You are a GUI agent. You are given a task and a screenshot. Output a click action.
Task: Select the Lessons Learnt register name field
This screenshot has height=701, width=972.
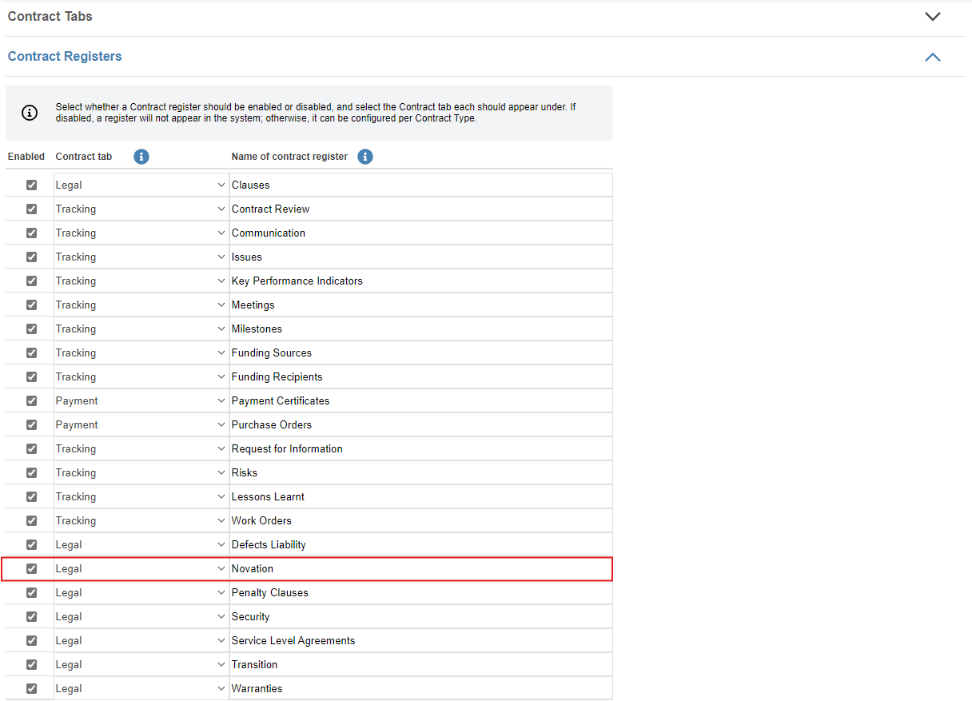tap(420, 496)
